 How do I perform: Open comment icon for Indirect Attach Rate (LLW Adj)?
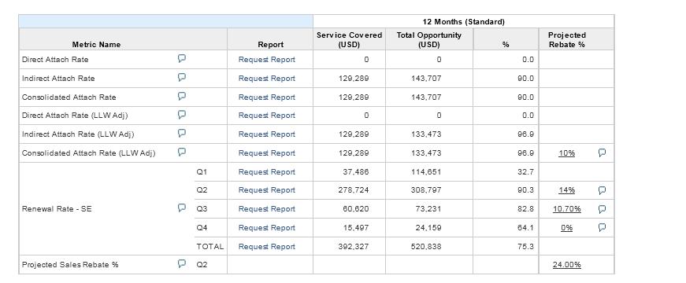(x=182, y=133)
